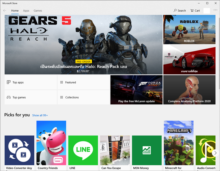Open the Asphalt red car tile
This screenshot has width=220, height=171.
(189, 60)
